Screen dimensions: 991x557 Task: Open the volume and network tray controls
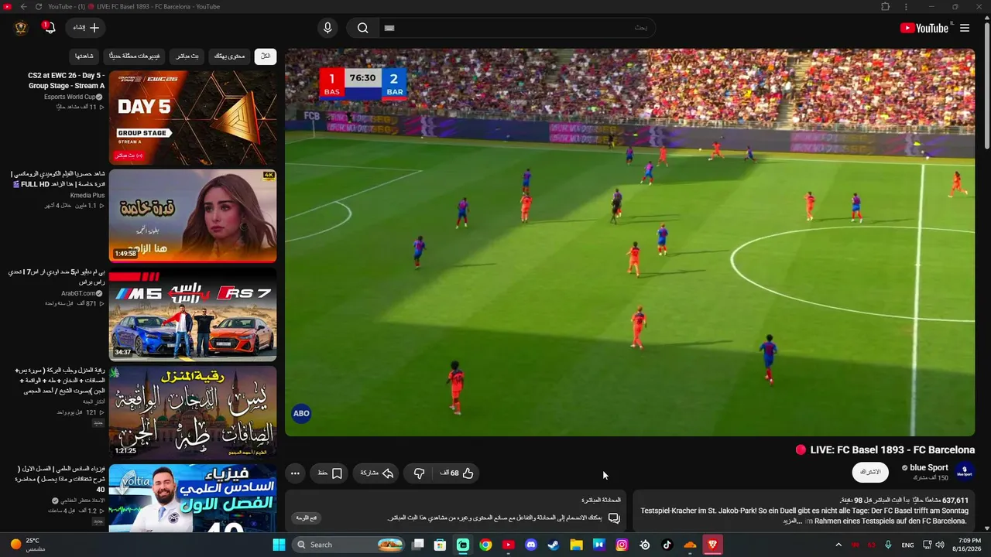point(933,545)
